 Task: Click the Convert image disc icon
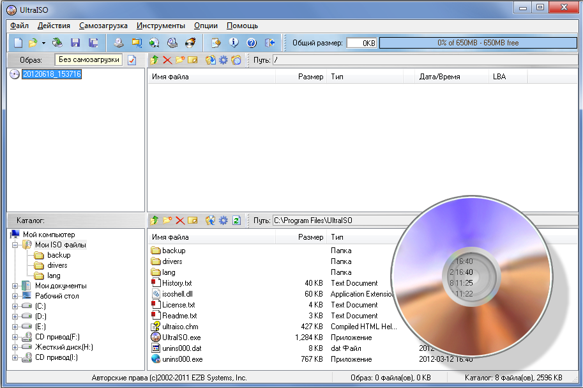154,43
